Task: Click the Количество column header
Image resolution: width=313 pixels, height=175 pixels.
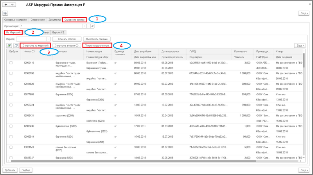Action: [x=240, y=51]
